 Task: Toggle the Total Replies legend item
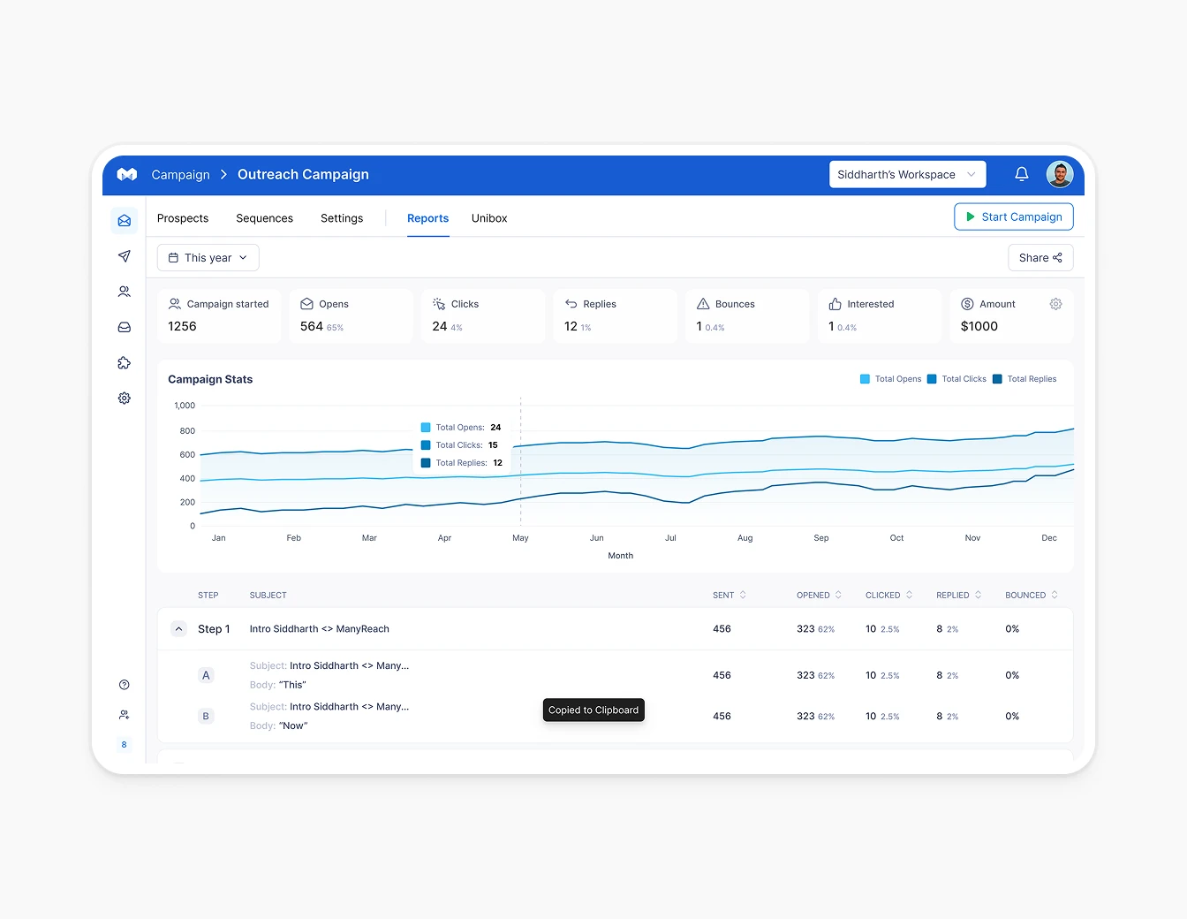click(1024, 378)
